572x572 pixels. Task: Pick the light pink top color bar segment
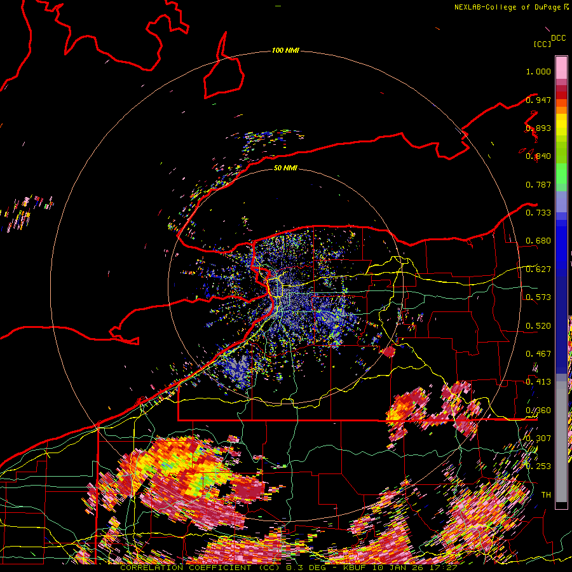pyautogui.click(x=561, y=68)
